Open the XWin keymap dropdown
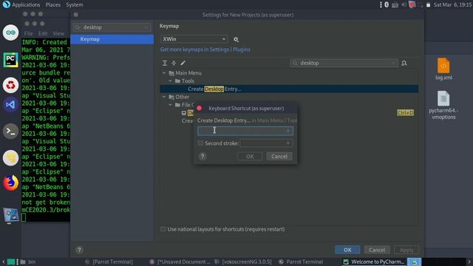This screenshot has width=473, height=266. tap(194, 39)
